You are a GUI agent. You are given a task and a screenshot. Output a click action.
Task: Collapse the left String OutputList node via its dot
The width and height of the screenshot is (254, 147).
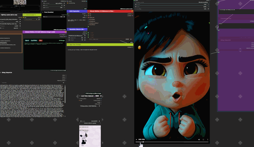tap(1, 73)
